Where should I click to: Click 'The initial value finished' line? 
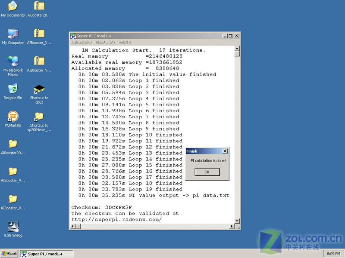pos(147,74)
